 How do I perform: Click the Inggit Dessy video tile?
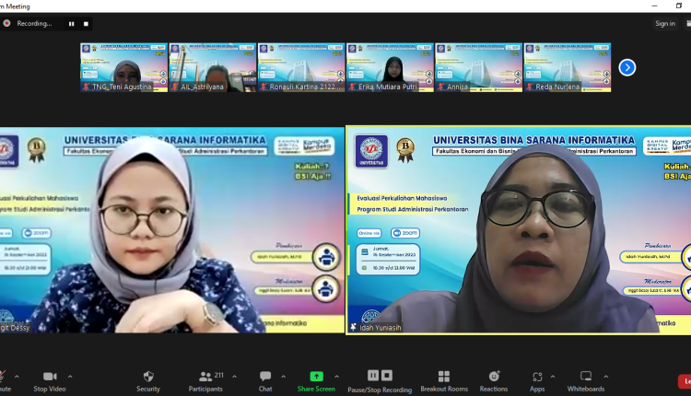(172, 230)
